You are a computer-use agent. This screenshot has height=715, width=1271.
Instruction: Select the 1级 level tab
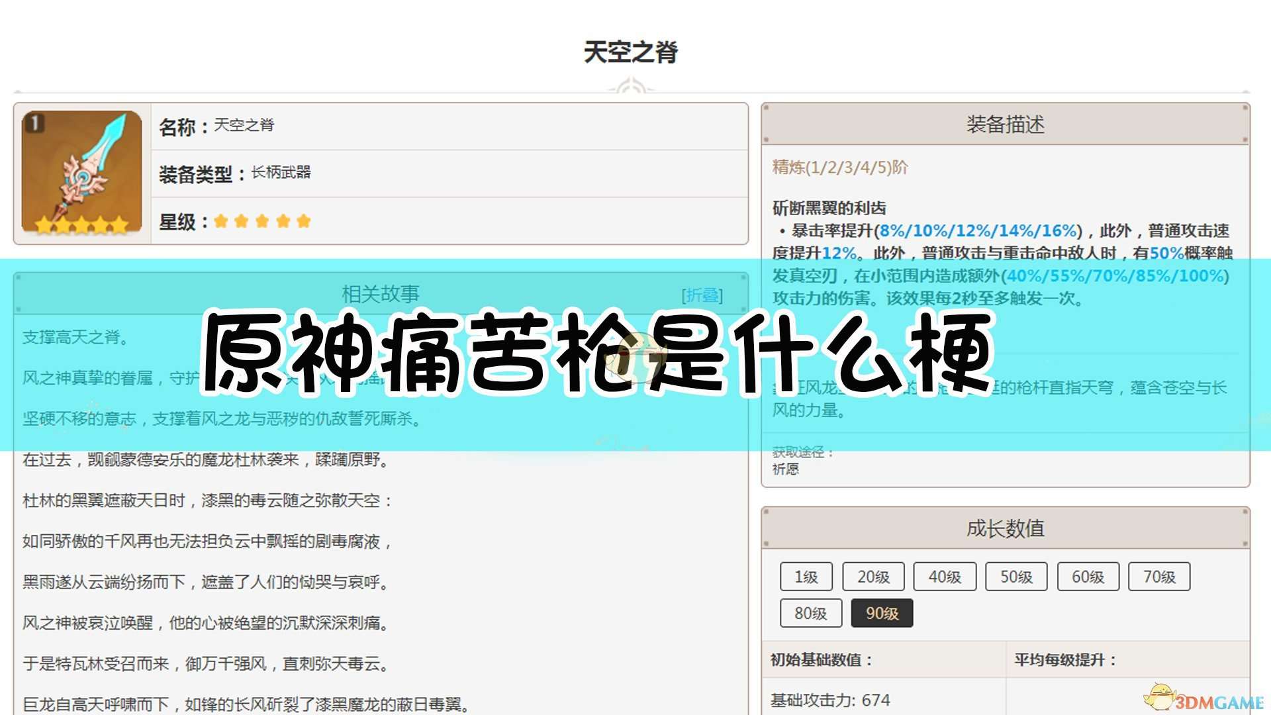(806, 577)
